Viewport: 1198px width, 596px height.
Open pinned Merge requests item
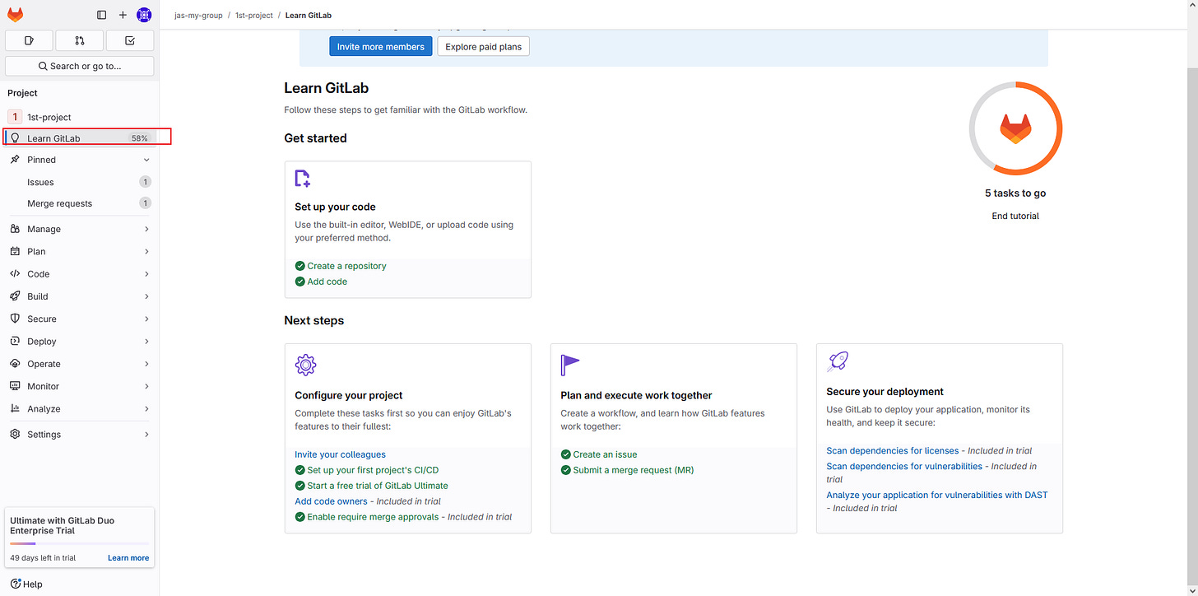tap(80, 203)
